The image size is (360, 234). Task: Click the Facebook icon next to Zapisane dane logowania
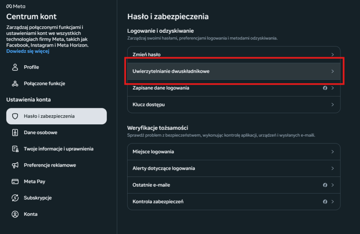point(325,88)
